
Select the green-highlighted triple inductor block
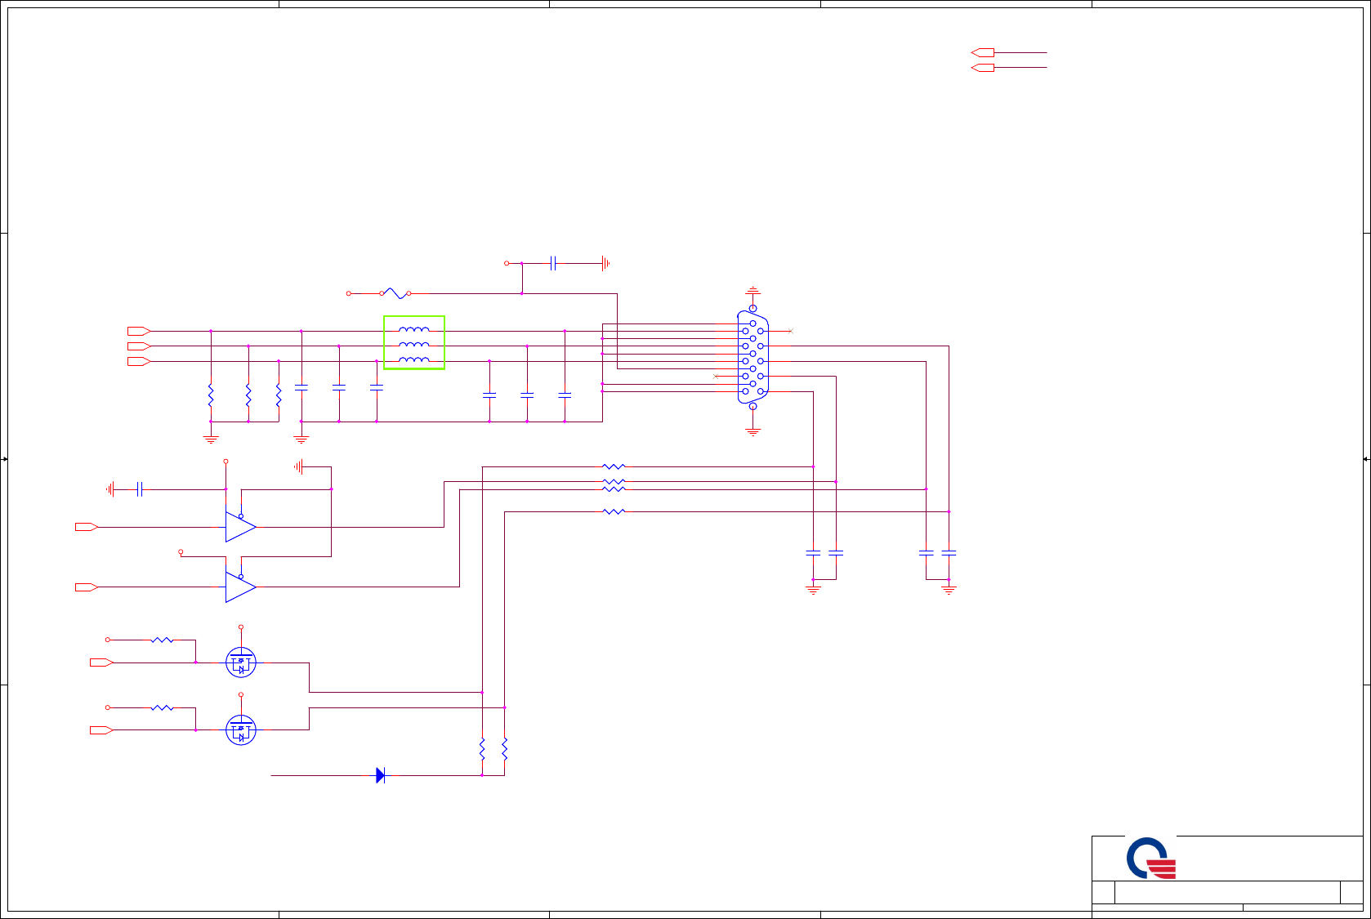414,343
